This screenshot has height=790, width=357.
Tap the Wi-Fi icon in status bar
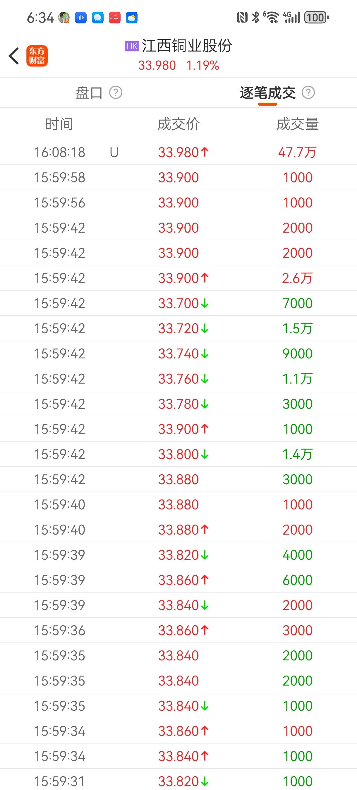click(x=272, y=18)
